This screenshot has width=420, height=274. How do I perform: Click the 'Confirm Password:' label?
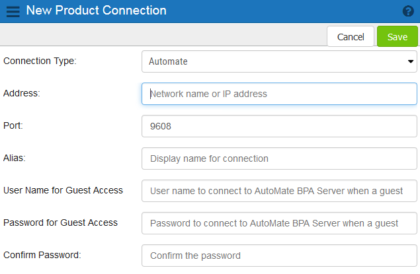42,254
